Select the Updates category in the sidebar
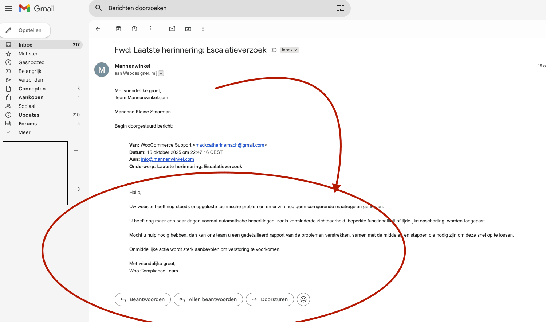This screenshot has height=322, width=546. pos(29,115)
